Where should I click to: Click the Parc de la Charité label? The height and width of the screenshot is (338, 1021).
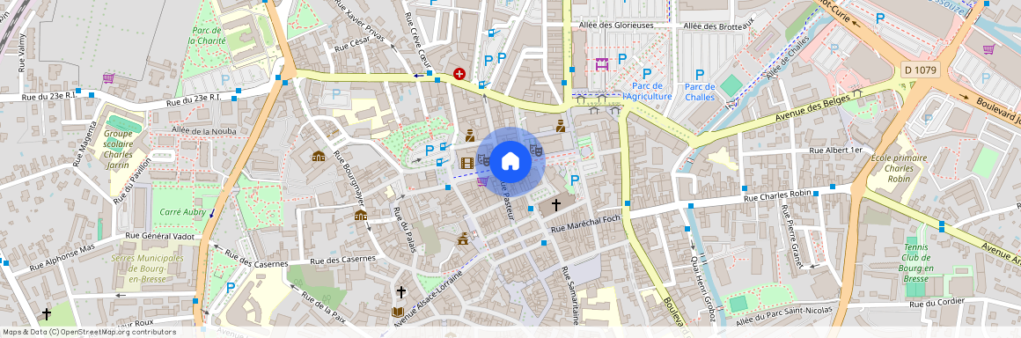click(207, 35)
